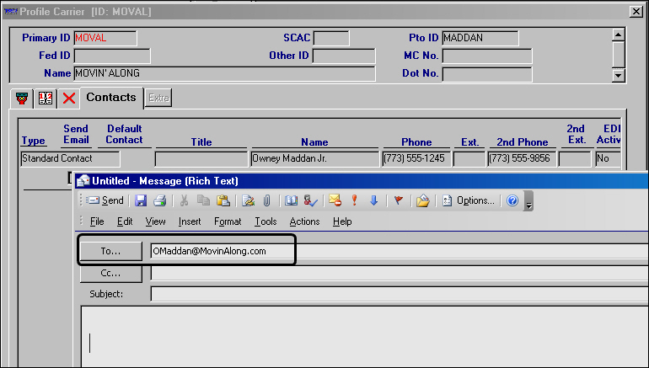
Task: Expand the toolbar options overflow arrow
Action: (528, 202)
